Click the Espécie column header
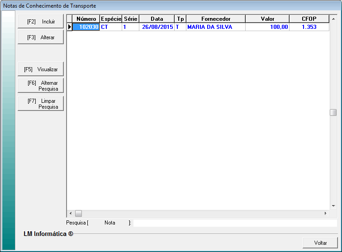Image resolution: width=342 pixels, height=252 pixels. point(111,19)
